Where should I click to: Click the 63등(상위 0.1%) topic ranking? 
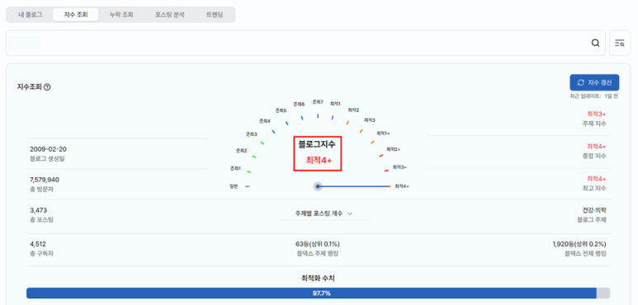coord(318,244)
